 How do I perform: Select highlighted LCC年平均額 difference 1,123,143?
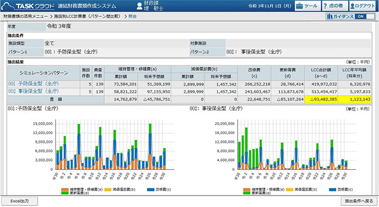(x=354, y=99)
